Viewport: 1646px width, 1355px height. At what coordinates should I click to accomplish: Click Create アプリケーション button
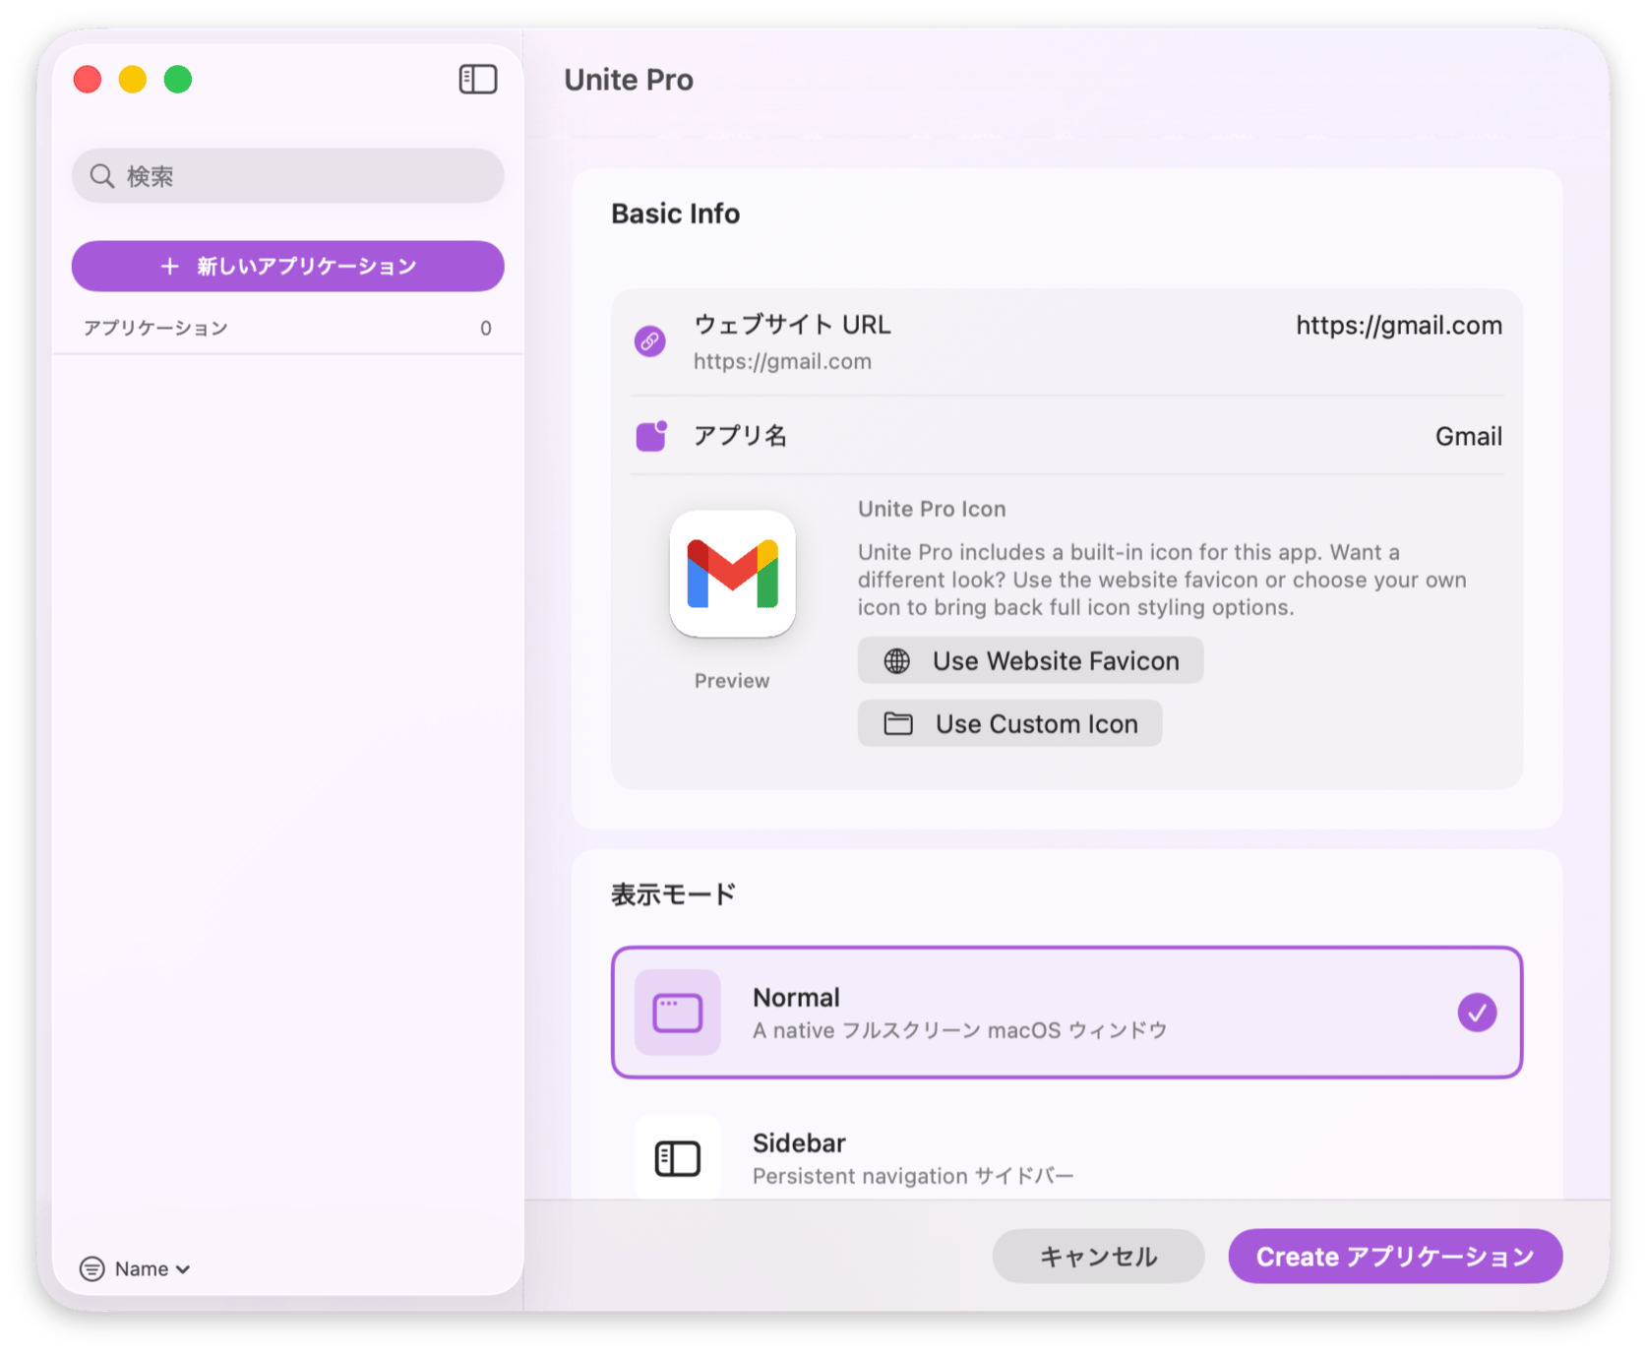[1394, 1257]
